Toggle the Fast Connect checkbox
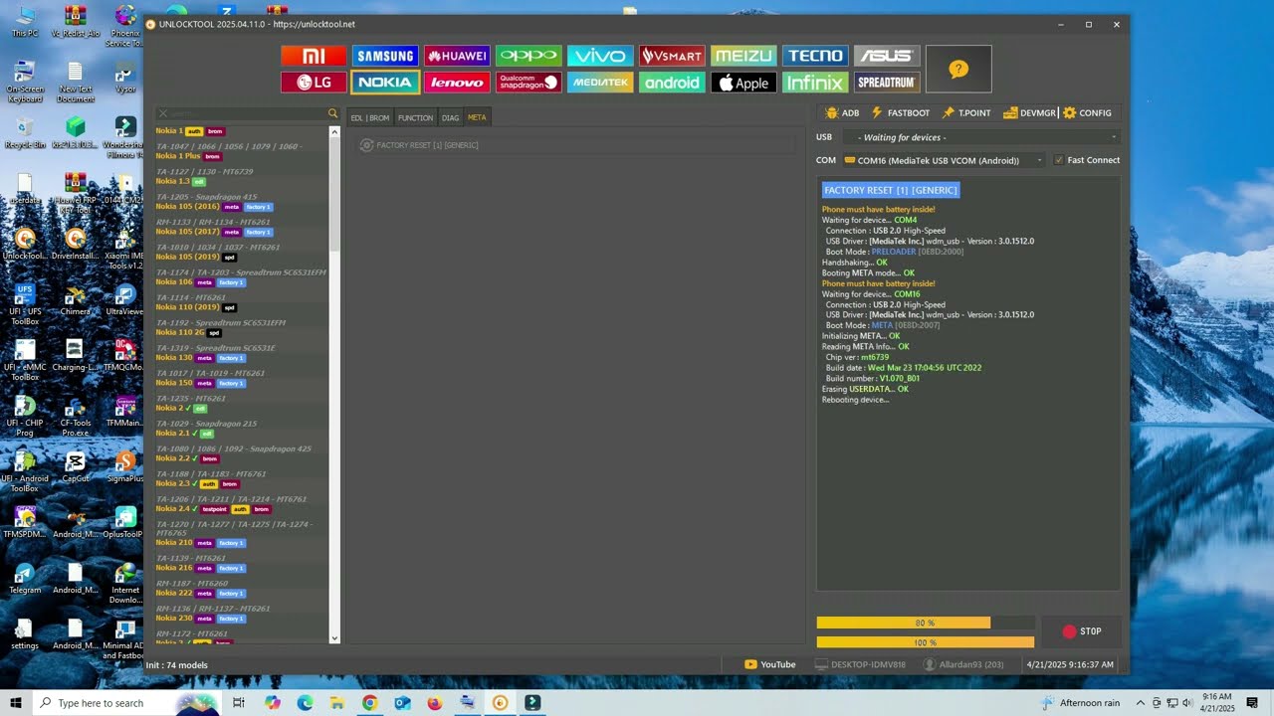This screenshot has height=716, width=1274. tap(1059, 160)
